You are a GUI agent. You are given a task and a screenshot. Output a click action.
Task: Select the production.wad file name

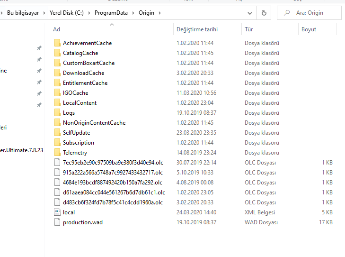pyautogui.click(x=83, y=222)
